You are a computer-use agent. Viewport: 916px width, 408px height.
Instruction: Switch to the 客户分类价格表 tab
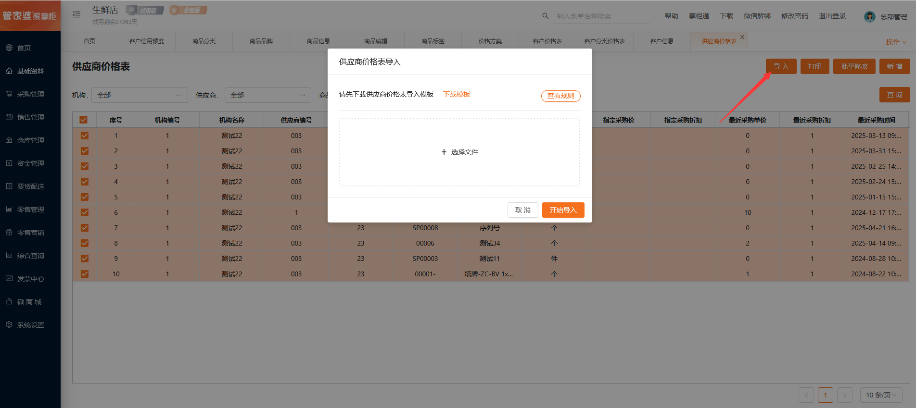coord(605,41)
